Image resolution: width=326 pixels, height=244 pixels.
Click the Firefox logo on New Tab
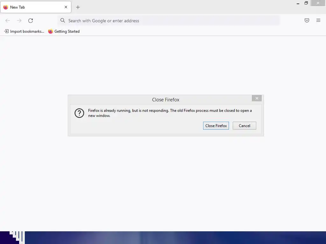(6, 7)
